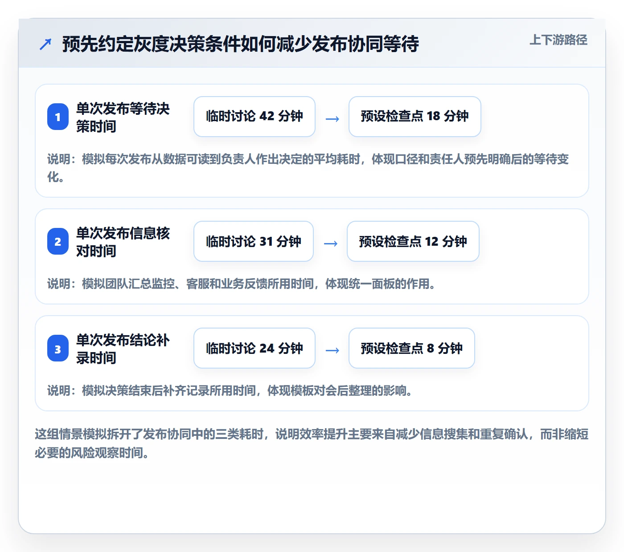
Task: Click the 临时讨论 42 分钟 pill
Action: [255, 117]
